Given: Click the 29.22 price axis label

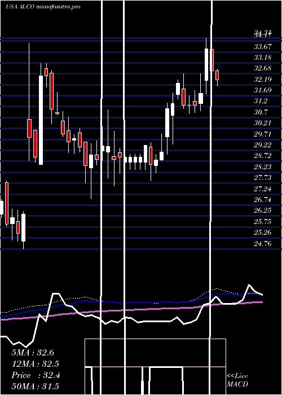Looking at the screenshot, I should click(x=263, y=145).
